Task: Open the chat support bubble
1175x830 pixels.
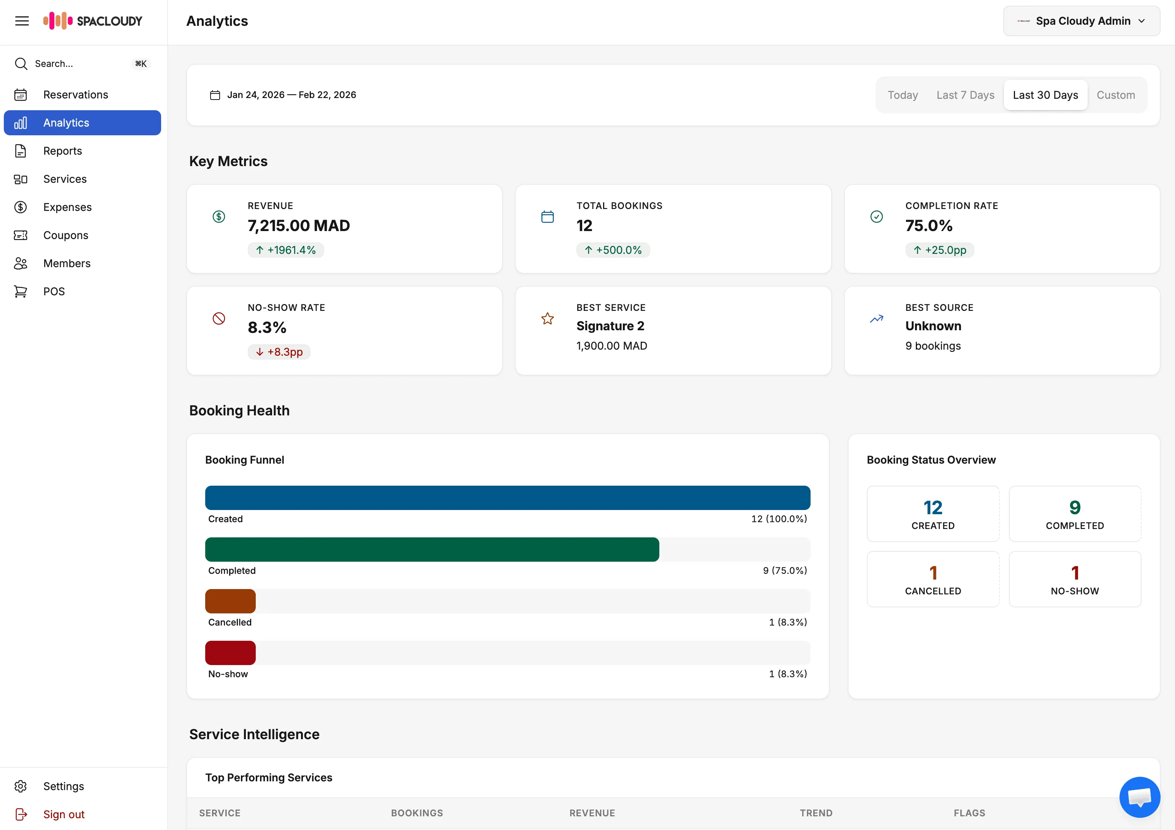Action: 1140,797
